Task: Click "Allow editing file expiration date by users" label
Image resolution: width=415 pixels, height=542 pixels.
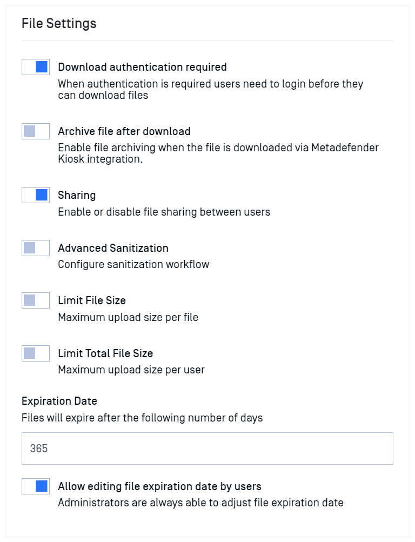Action: [159, 486]
